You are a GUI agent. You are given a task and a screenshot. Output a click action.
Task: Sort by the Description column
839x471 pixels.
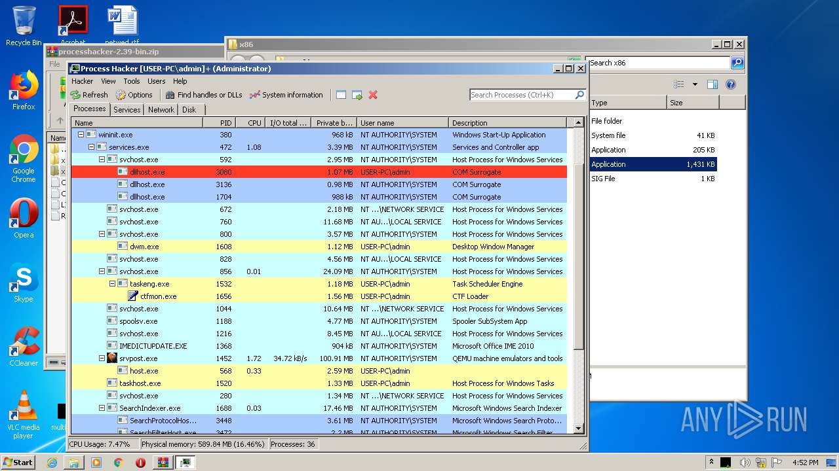(x=508, y=123)
